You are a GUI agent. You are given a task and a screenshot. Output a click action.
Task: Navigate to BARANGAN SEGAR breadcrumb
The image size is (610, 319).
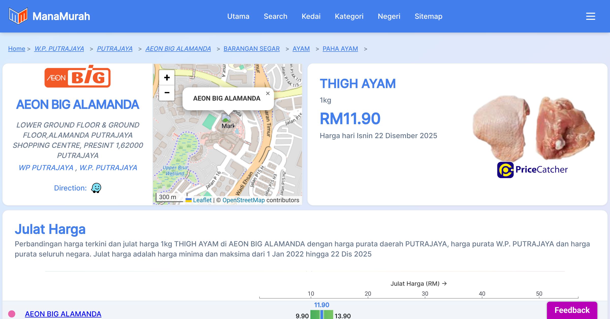251,49
